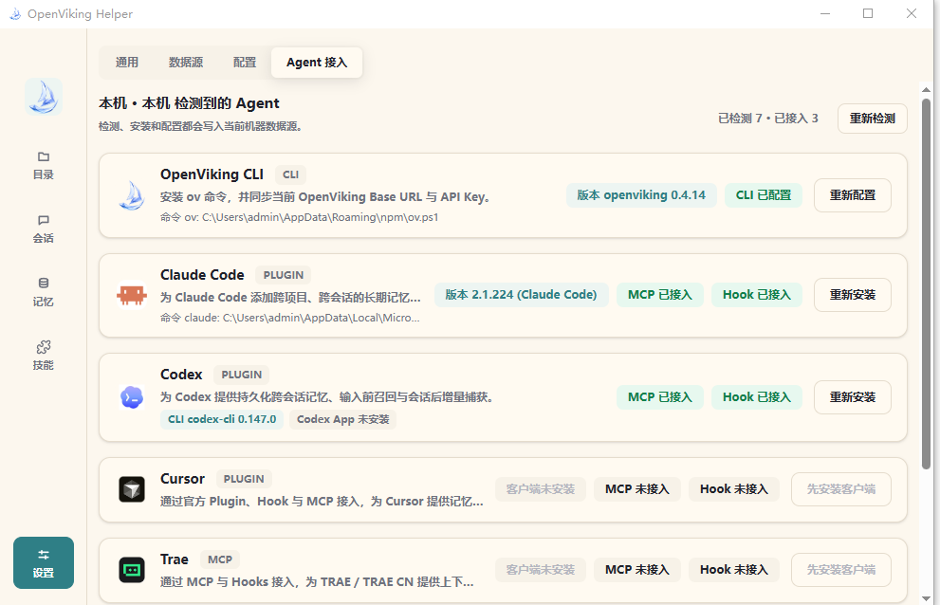Click the vertical scrollbar thumb
This screenshot has height=605, width=940.
[926, 284]
